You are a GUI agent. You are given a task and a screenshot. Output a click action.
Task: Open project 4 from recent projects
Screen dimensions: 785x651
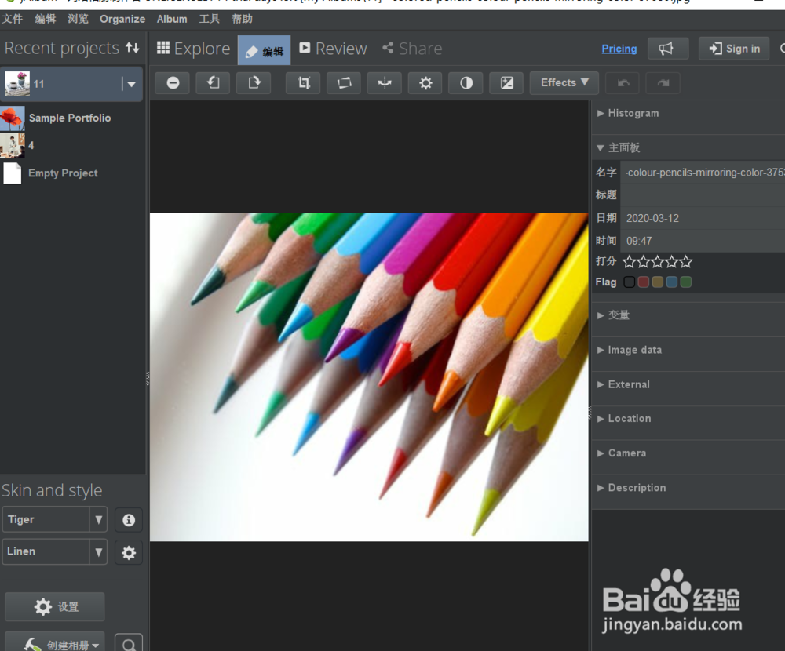click(x=31, y=146)
